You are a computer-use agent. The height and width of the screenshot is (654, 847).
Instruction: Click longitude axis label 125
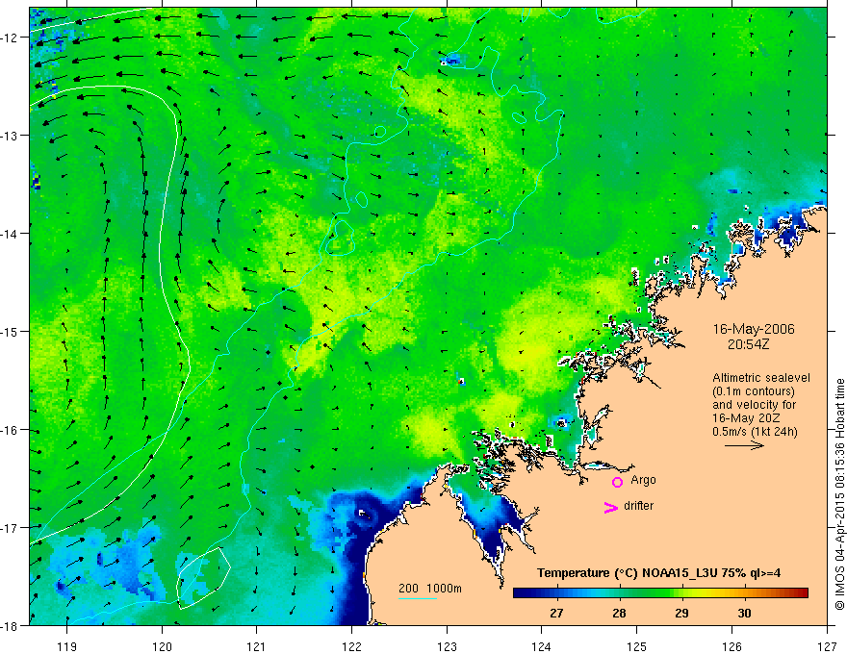point(637,646)
